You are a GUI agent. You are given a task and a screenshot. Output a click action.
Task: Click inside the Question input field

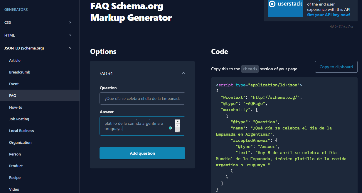pos(142,98)
